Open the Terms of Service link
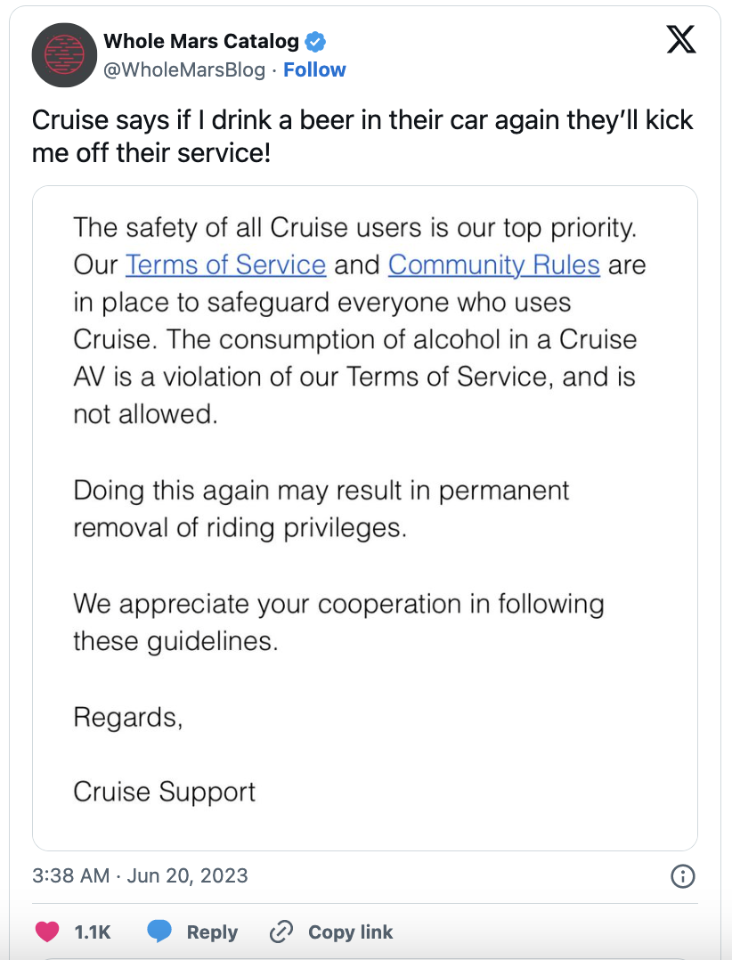 click(225, 264)
